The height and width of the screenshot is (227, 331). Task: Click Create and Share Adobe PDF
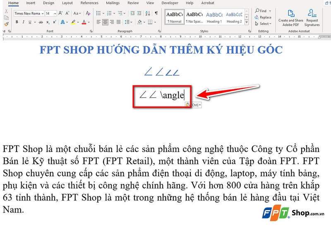pos(291,18)
